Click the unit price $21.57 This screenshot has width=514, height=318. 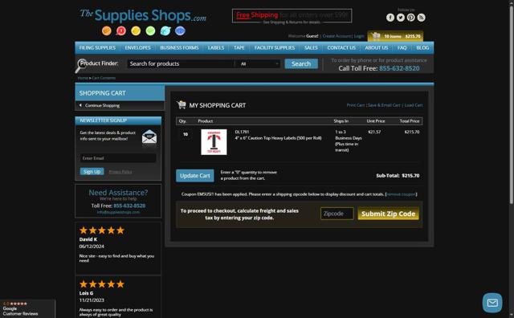pyautogui.click(x=374, y=132)
